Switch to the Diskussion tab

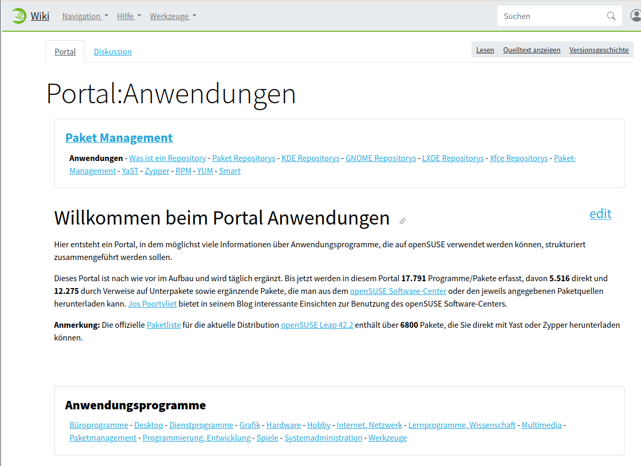point(112,51)
